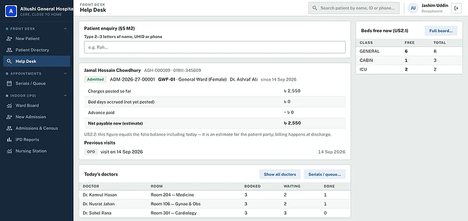Go to Serials / Queue page

click(37, 83)
